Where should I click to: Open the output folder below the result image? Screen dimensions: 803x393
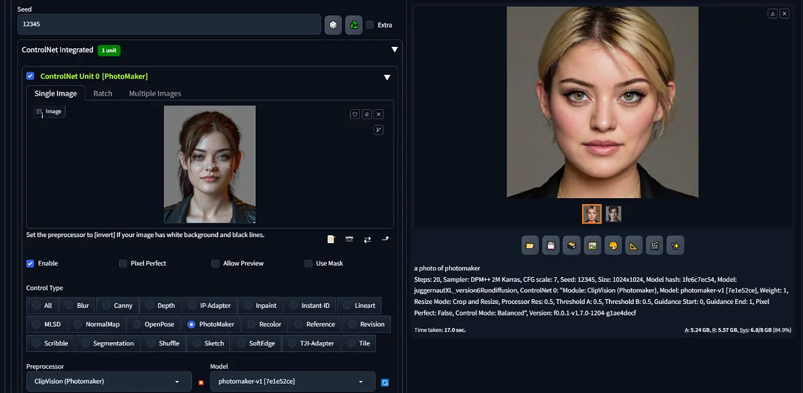[530, 245]
